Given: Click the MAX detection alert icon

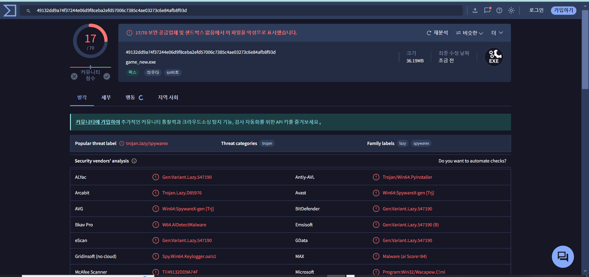Looking at the screenshot, I should pyautogui.click(x=376, y=256).
